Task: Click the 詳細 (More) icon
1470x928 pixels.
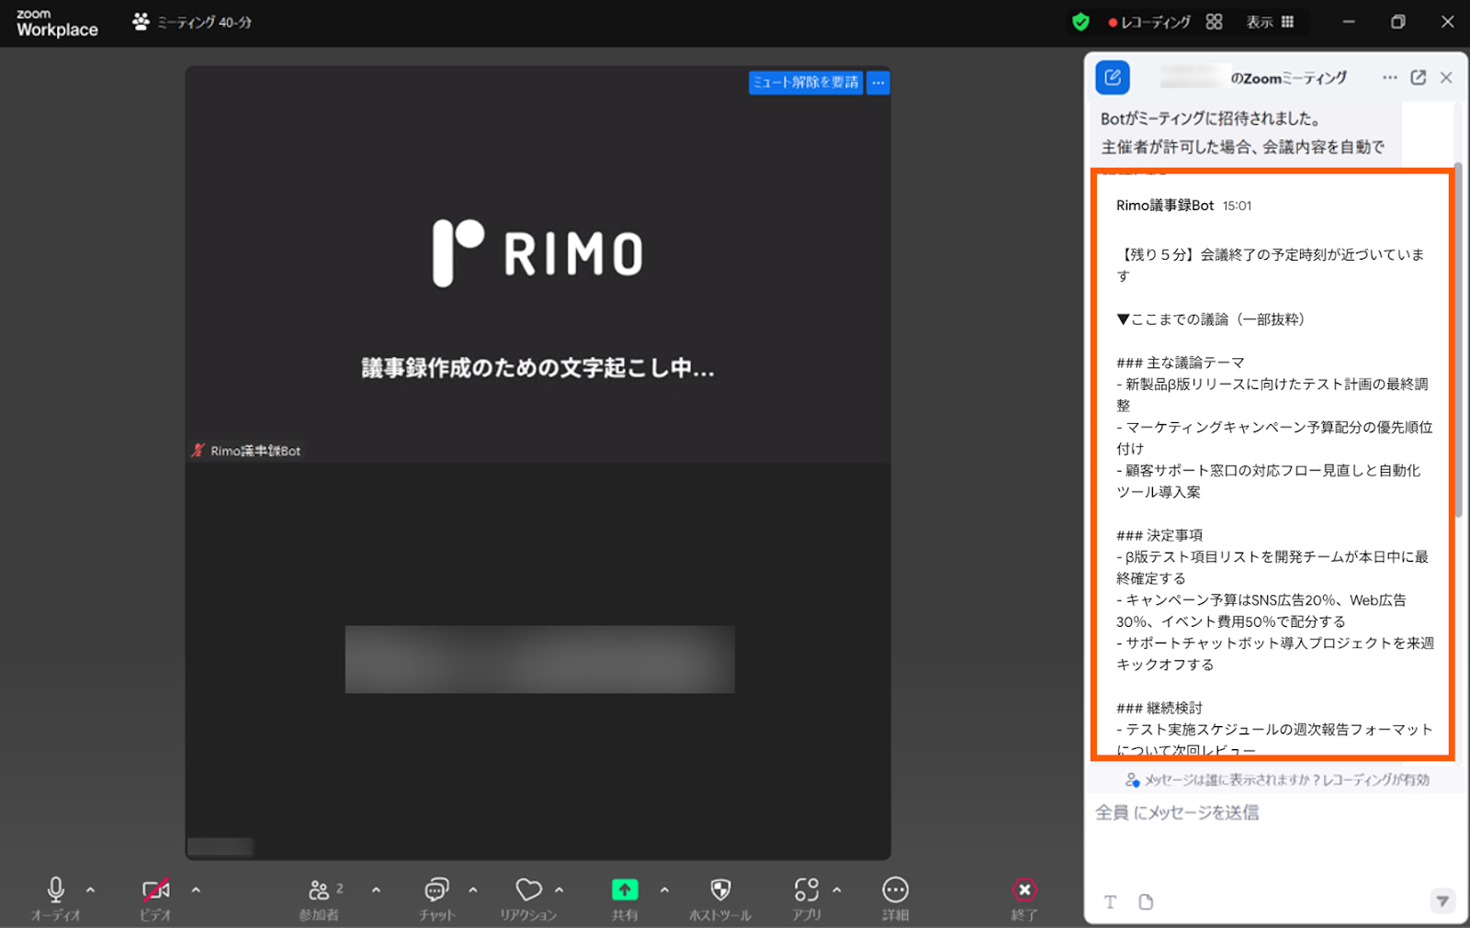Action: coord(895,889)
